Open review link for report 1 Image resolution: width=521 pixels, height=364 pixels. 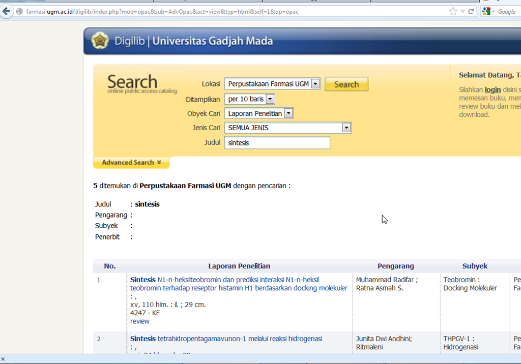139,321
